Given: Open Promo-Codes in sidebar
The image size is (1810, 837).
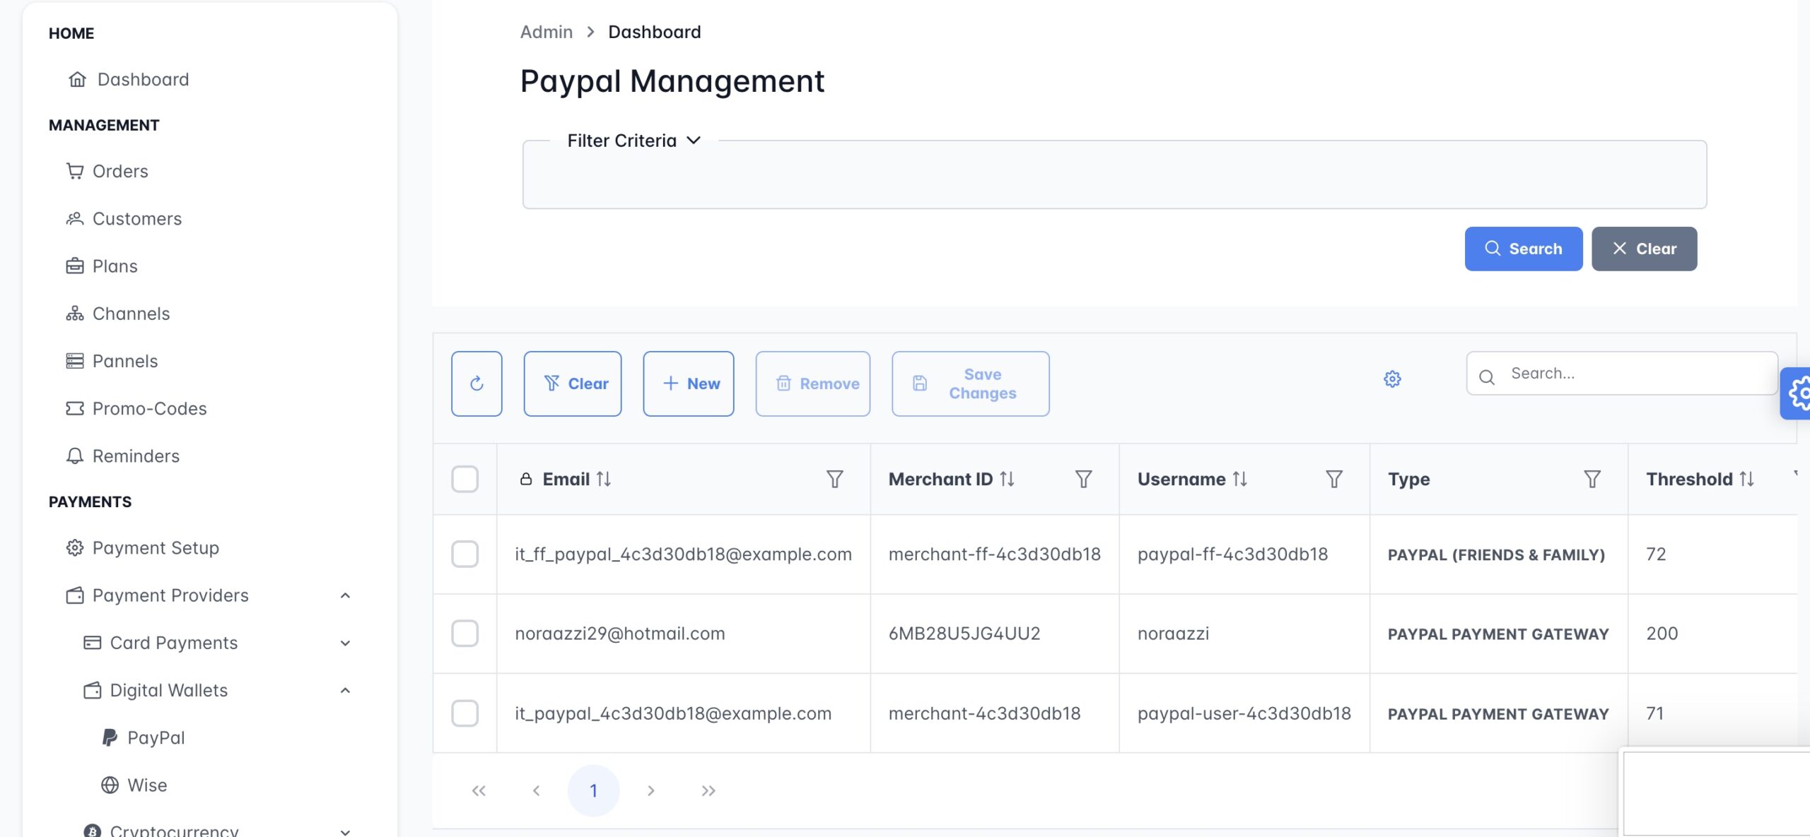Looking at the screenshot, I should point(136,408).
